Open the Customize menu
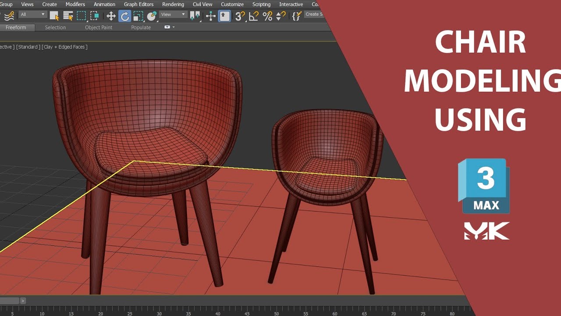This screenshot has height=316, width=561. tap(232, 4)
